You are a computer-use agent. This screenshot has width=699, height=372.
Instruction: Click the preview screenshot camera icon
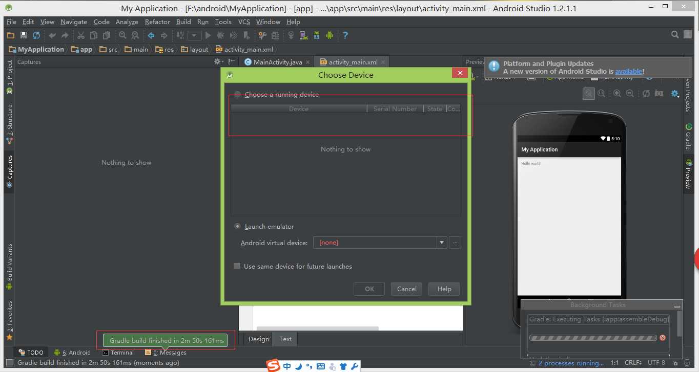coord(659,94)
